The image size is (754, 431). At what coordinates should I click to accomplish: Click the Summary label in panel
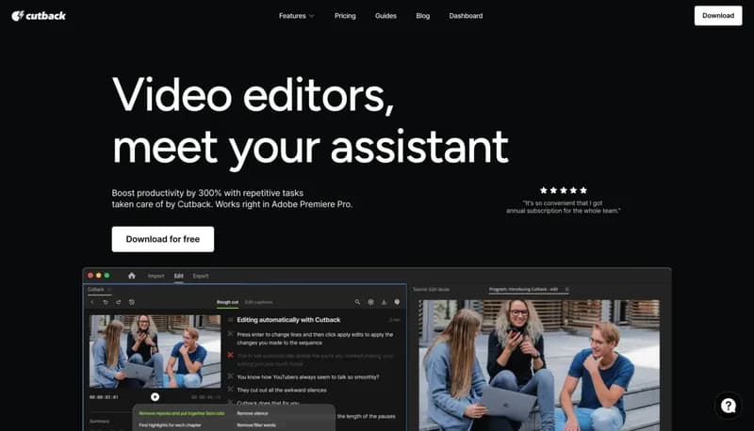[100, 422]
